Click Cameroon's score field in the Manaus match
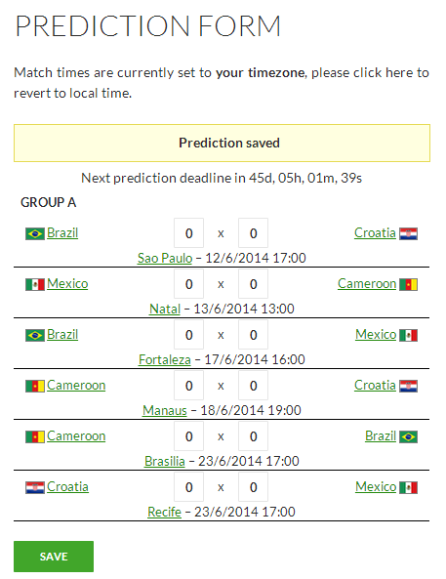This screenshot has width=446, height=579. 188,385
